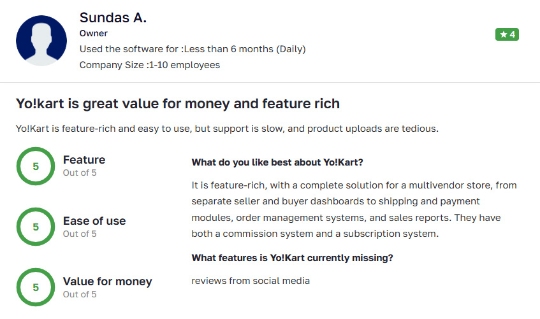Click the green star rating badge
This screenshot has width=540, height=319.
coord(507,34)
